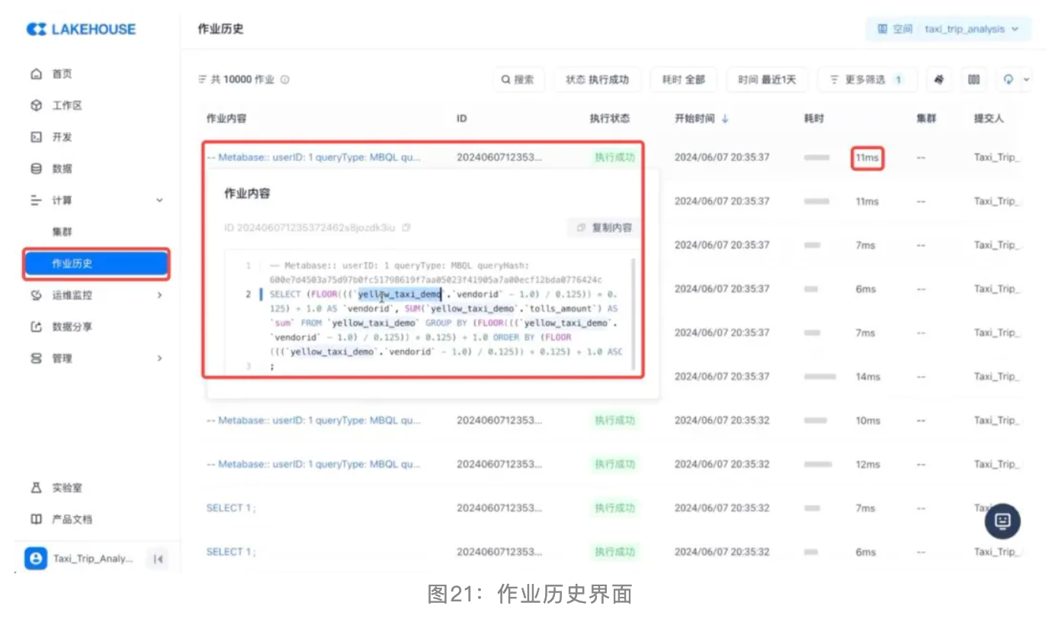1052x622 pixels.
Task: Open the 工作区 workspace cube icon
Action: (36, 106)
